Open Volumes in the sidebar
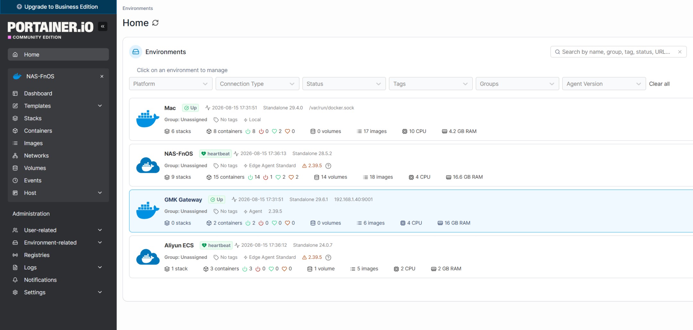Image resolution: width=693 pixels, height=330 pixels. click(58, 168)
